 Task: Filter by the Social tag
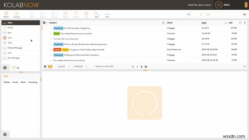click(x=23, y=82)
